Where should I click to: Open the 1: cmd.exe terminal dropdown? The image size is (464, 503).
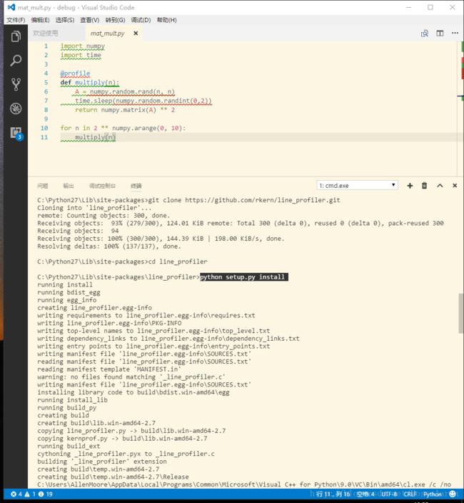point(358,186)
